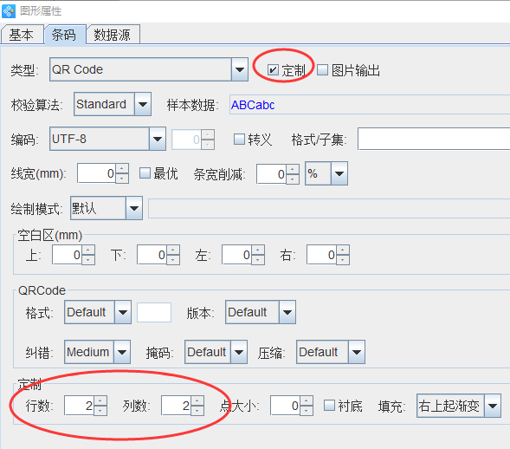This screenshot has height=449, width=510.
Task: Increase 行数 value with up arrow
Action: click(100, 401)
